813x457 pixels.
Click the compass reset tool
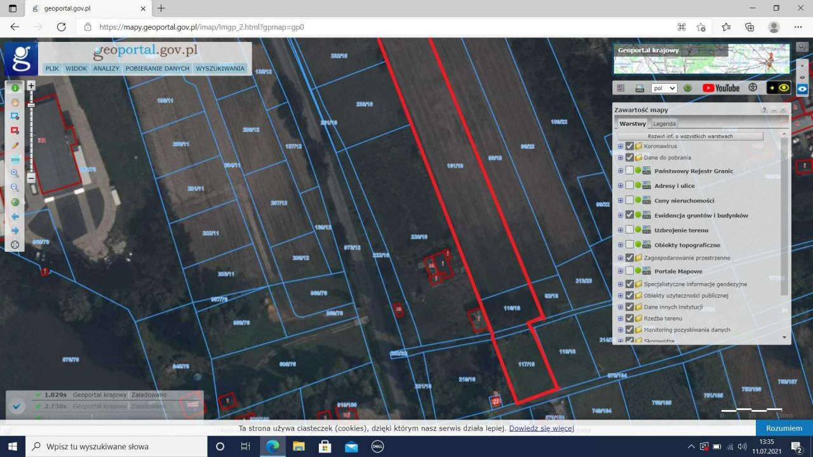point(15,244)
